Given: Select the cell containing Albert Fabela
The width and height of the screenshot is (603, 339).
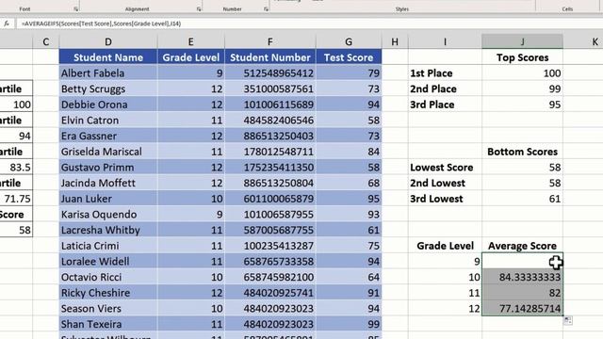Looking at the screenshot, I should (x=108, y=73).
